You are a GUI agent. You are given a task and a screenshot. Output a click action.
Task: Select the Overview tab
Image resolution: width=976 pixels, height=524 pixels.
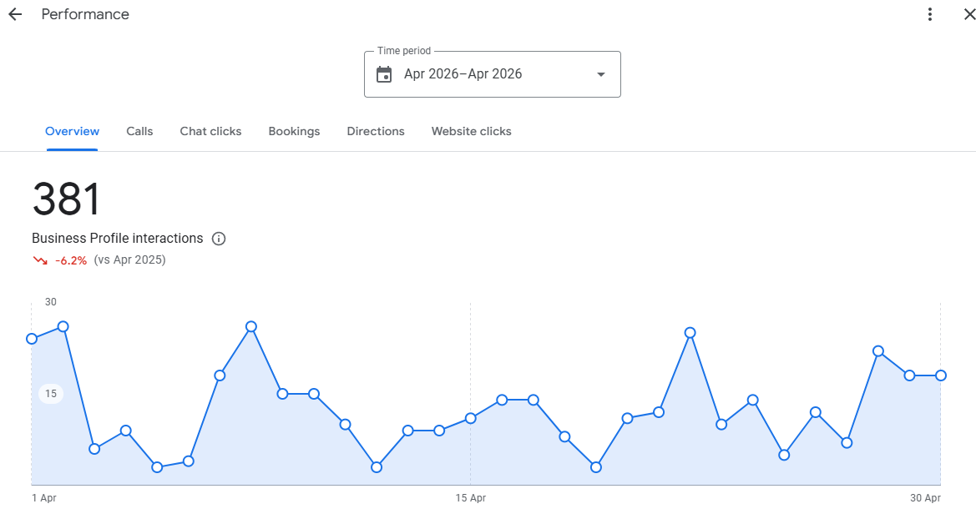click(72, 131)
